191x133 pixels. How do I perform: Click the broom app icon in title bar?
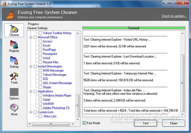tap(4, 4)
